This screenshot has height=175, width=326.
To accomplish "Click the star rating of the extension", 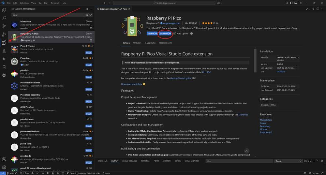I will (210, 23).
